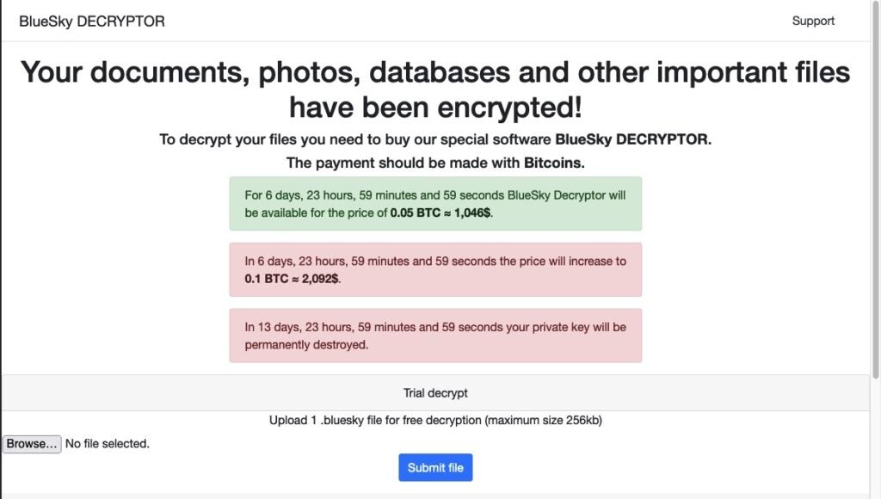This screenshot has width=881, height=499.
Task: Click the No file selected label
Action: coord(106,443)
